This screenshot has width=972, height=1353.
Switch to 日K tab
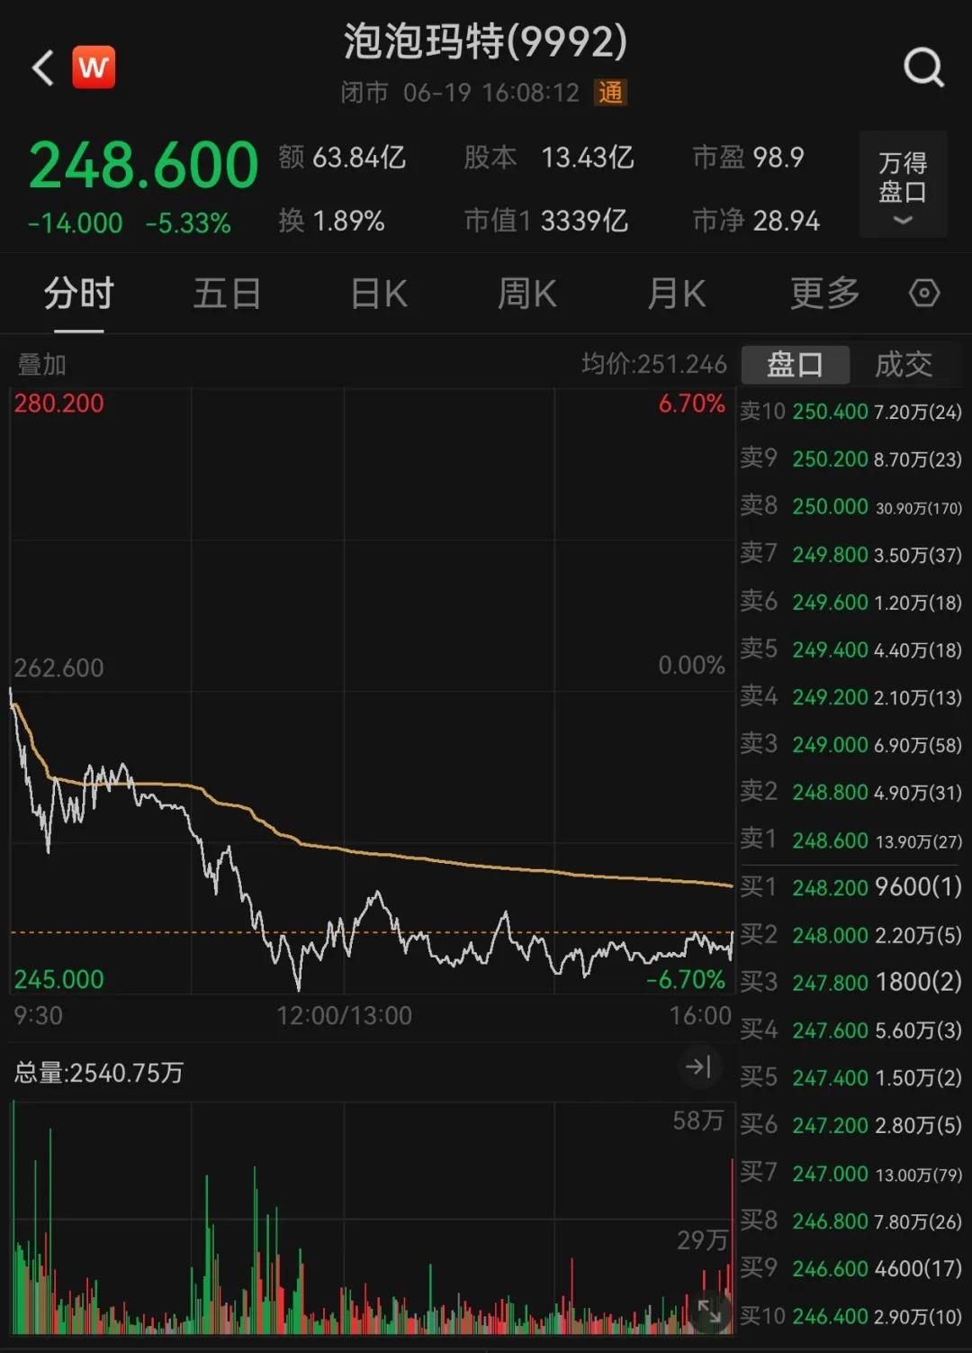coord(379,294)
